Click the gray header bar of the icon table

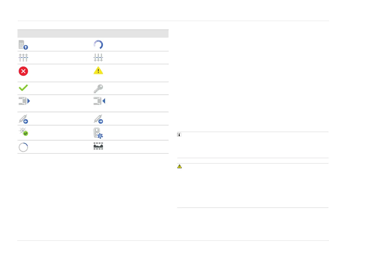click(x=93, y=33)
